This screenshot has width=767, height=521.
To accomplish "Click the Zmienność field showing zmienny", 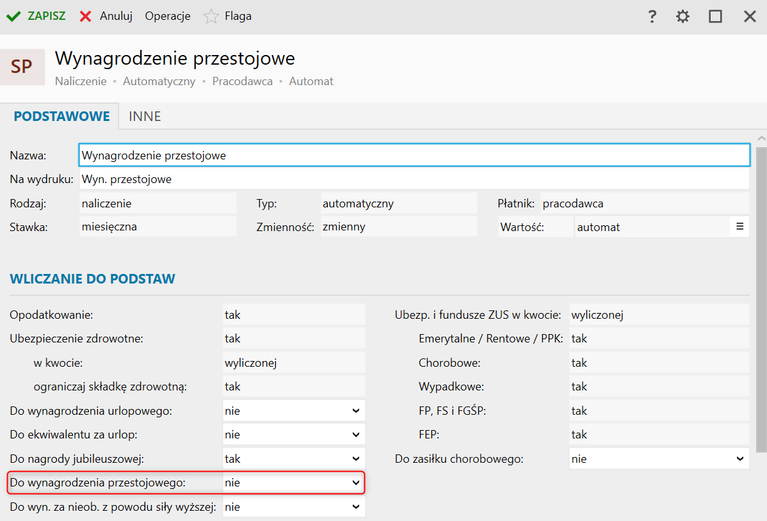I will pos(398,227).
